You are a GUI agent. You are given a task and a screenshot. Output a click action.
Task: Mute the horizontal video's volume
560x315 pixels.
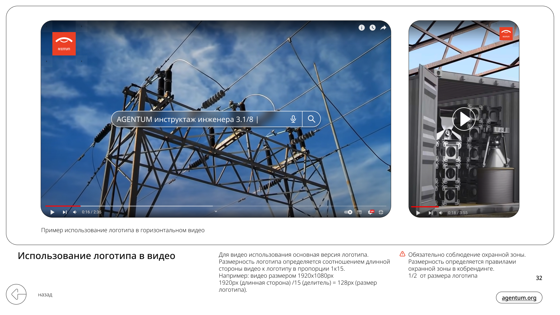coord(75,212)
